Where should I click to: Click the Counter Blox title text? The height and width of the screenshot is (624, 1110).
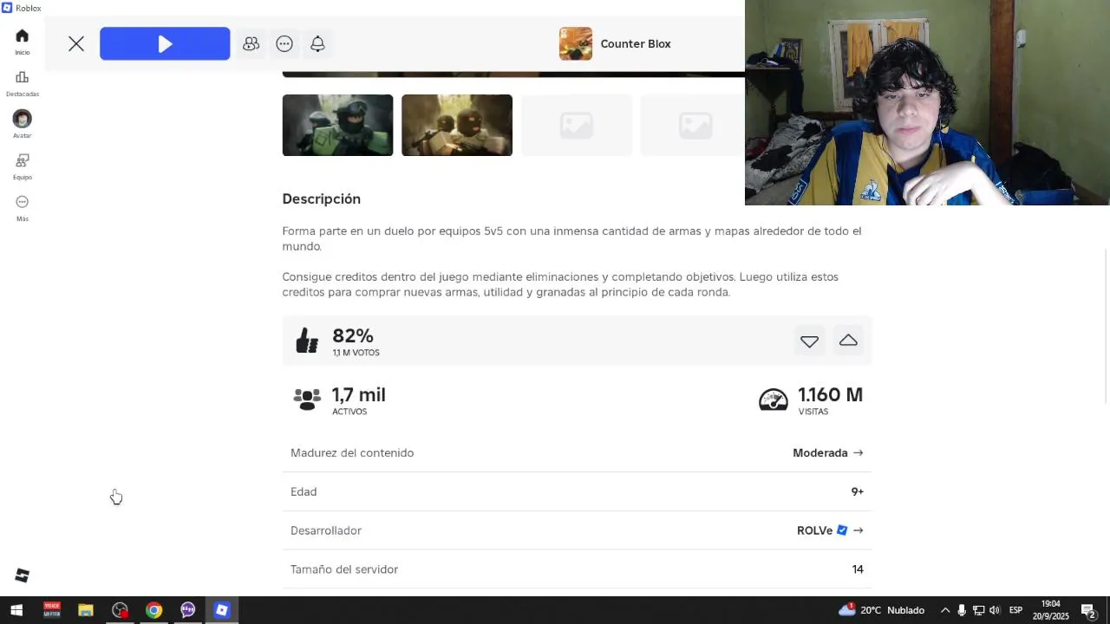point(636,44)
